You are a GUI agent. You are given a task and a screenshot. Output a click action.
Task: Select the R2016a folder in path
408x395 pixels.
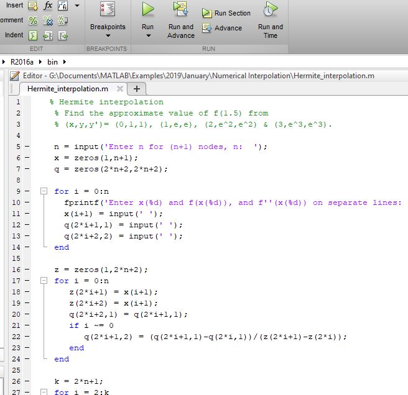22,62
